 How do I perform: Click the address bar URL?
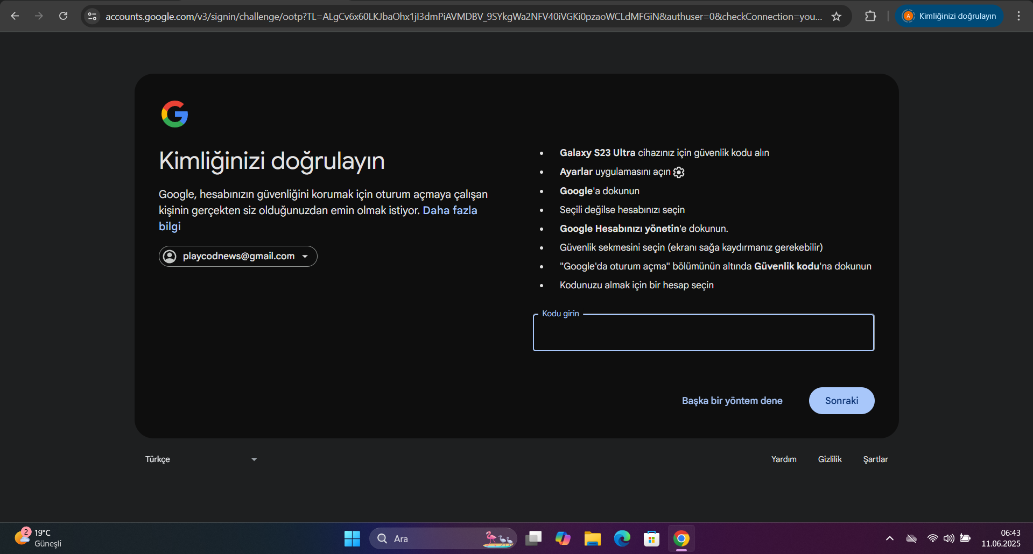pyautogui.click(x=463, y=17)
